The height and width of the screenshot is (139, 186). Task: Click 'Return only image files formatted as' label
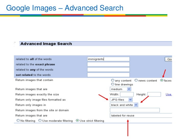click(40, 100)
